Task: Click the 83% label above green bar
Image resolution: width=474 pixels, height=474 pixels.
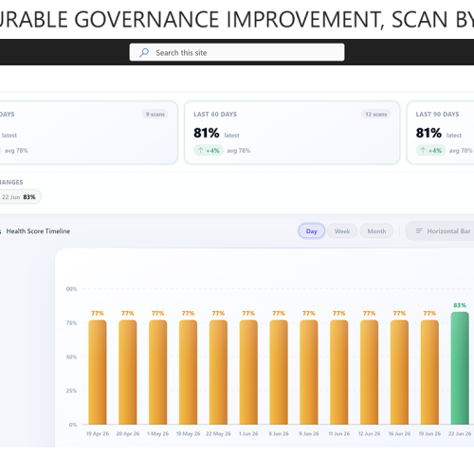Action: point(460,305)
